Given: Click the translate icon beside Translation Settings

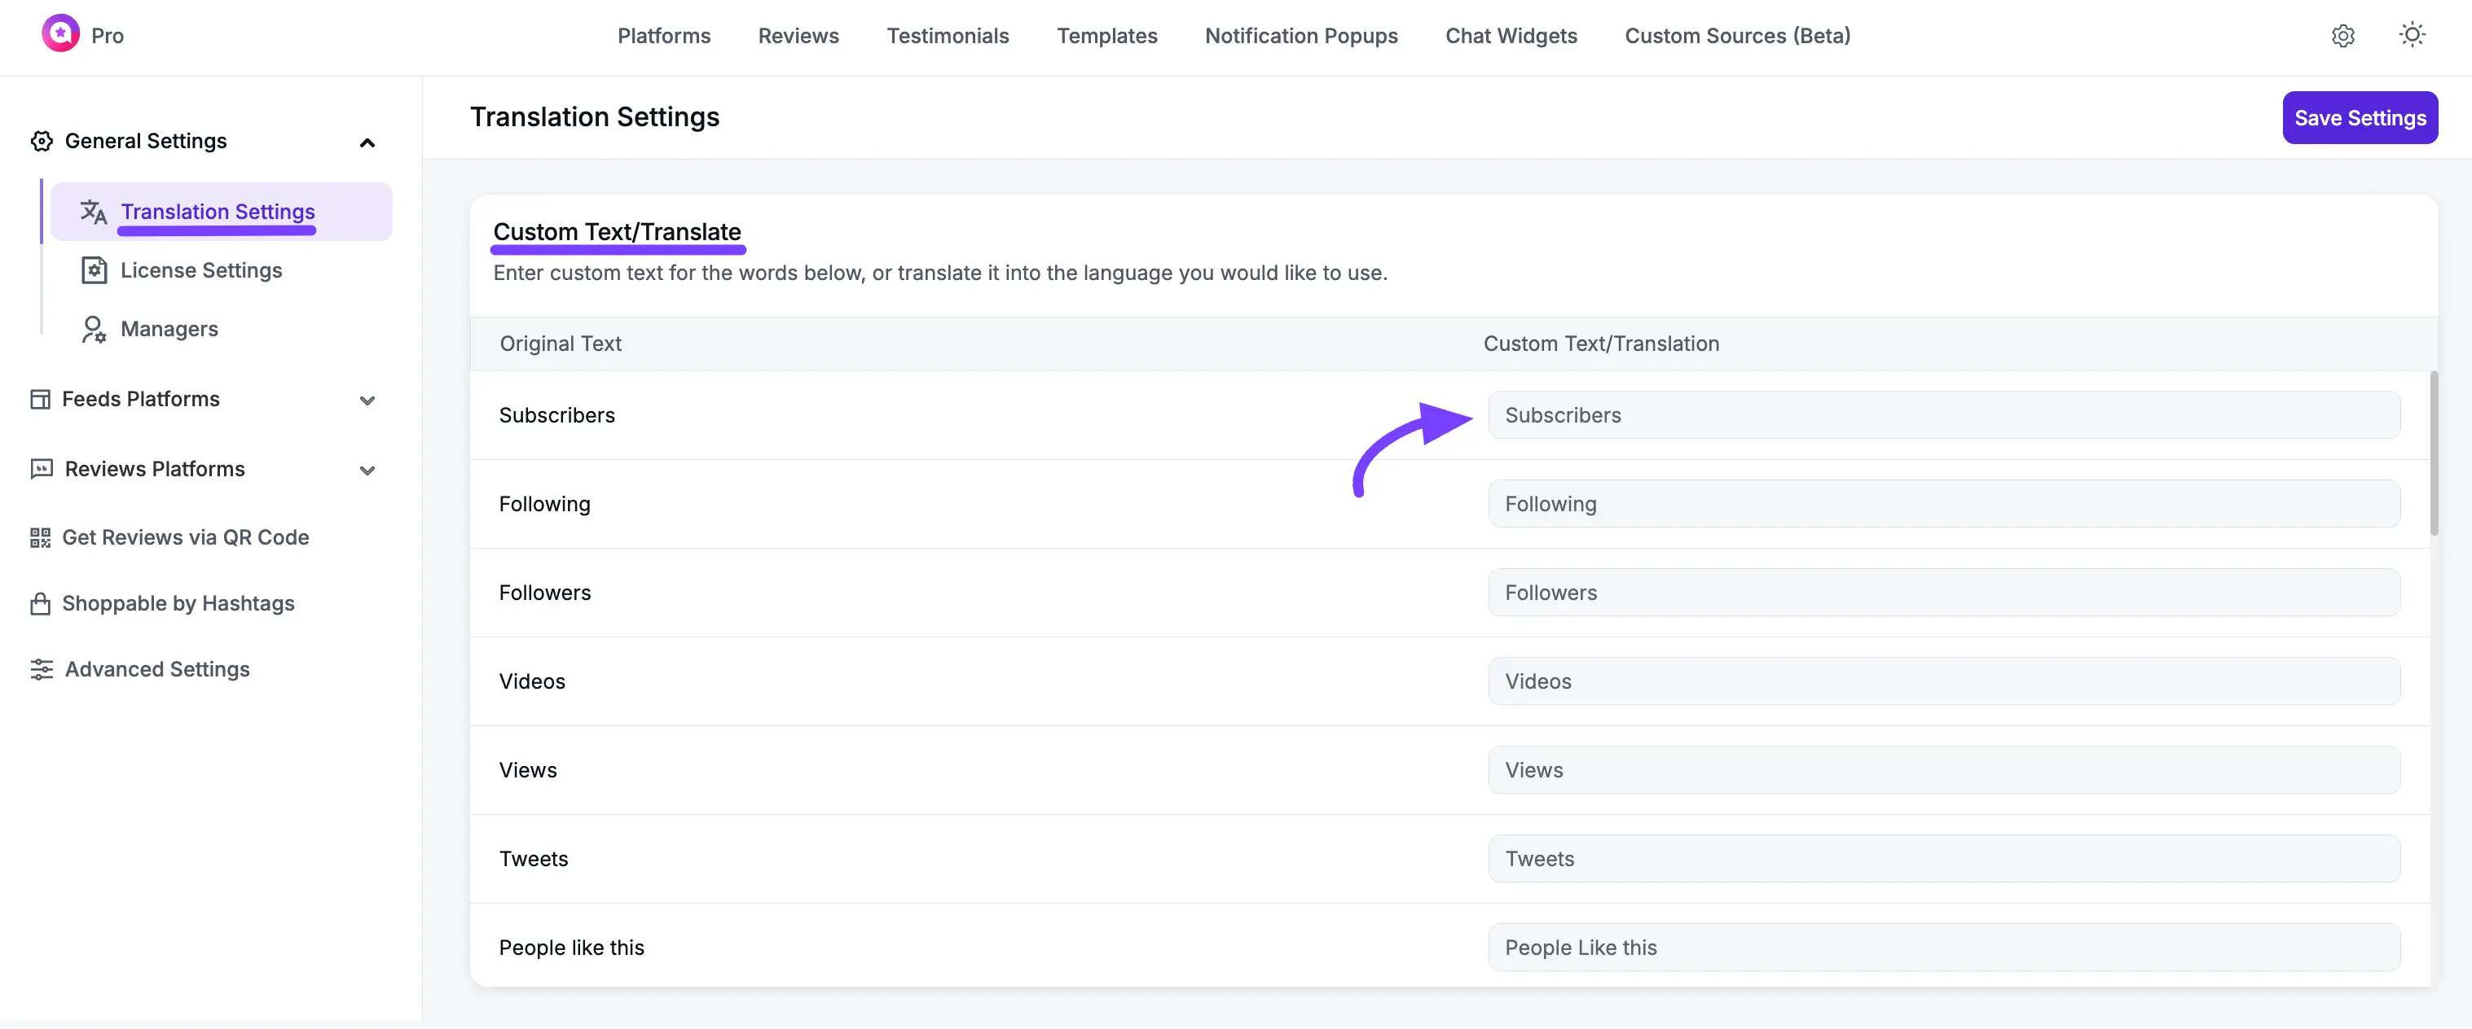Looking at the screenshot, I should (94, 212).
